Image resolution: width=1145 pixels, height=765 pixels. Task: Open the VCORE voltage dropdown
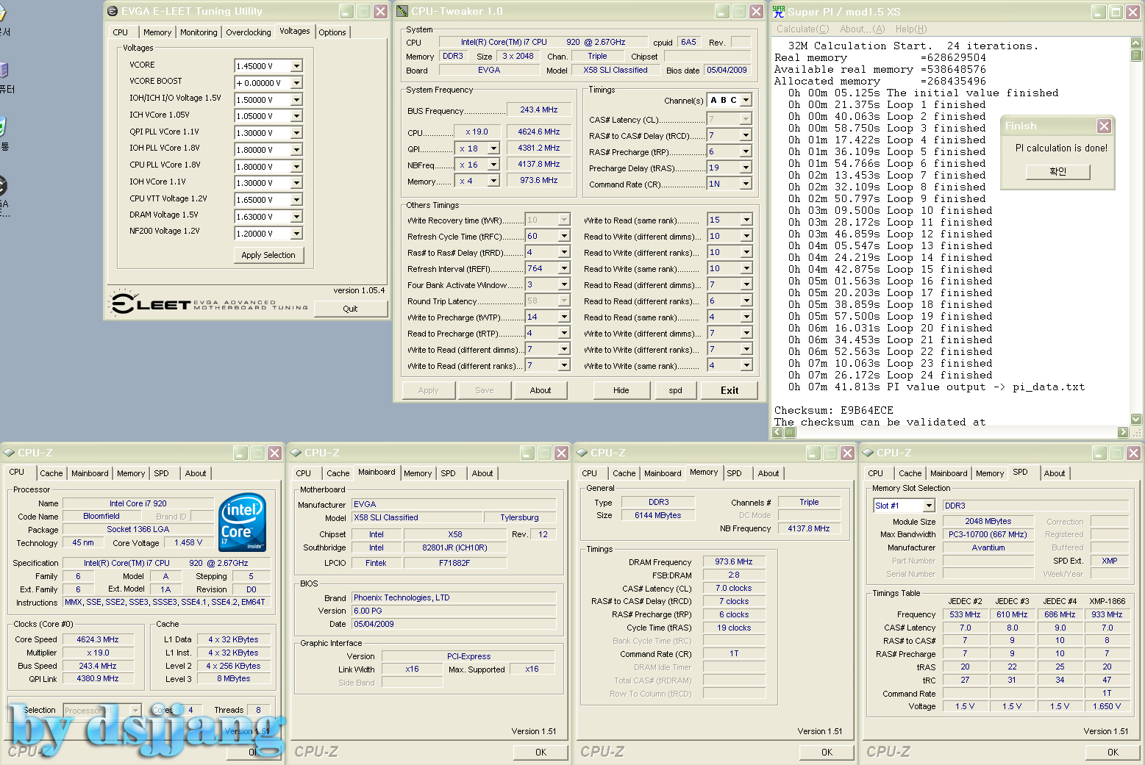pos(296,66)
